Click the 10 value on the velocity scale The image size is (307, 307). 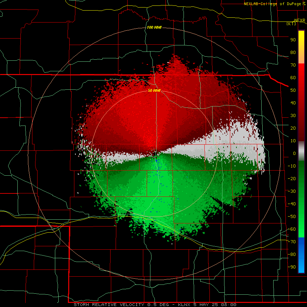[x=293, y=141]
